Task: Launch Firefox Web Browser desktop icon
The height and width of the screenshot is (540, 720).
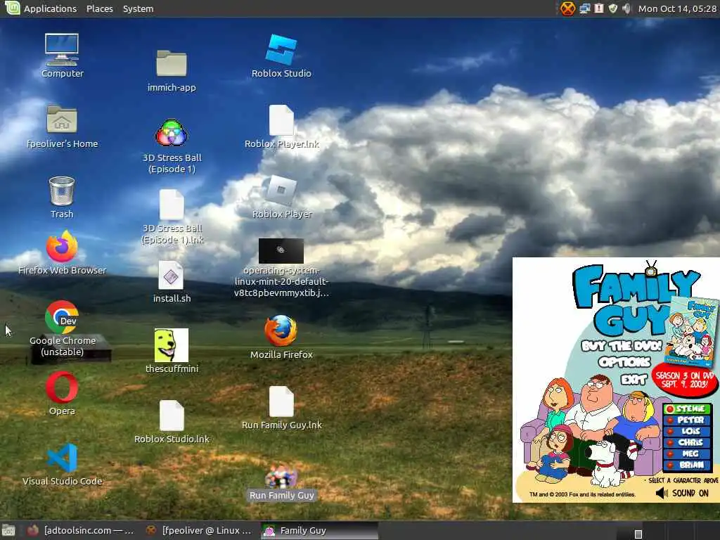Action: (x=62, y=247)
